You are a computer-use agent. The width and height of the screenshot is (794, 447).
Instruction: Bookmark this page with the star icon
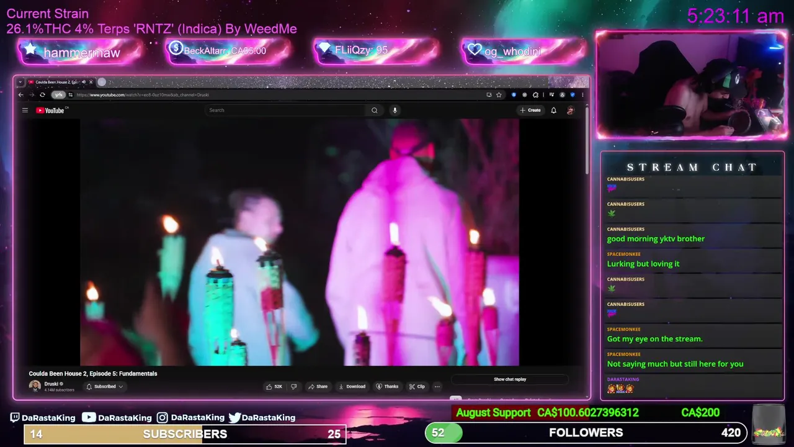pyautogui.click(x=499, y=95)
